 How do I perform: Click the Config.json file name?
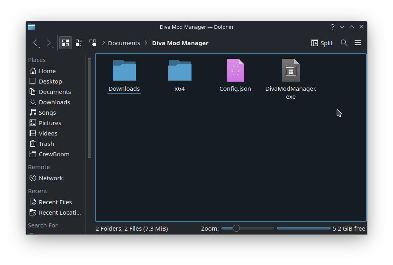pyautogui.click(x=235, y=89)
